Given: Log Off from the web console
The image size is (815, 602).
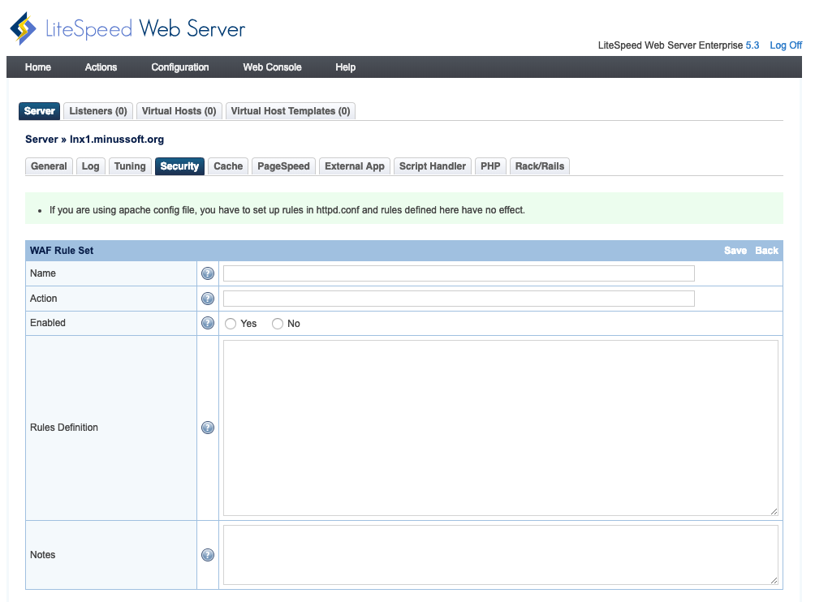Looking at the screenshot, I should pyautogui.click(x=786, y=45).
